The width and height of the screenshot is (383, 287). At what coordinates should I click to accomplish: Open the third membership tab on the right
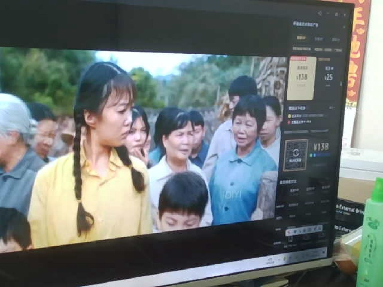336,40
